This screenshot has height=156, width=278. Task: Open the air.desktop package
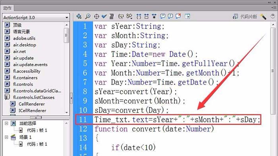25,45
